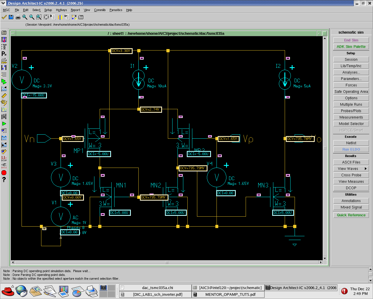Click the printer icon in the toolbar
The image size is (373, 299).
(18, 17)
